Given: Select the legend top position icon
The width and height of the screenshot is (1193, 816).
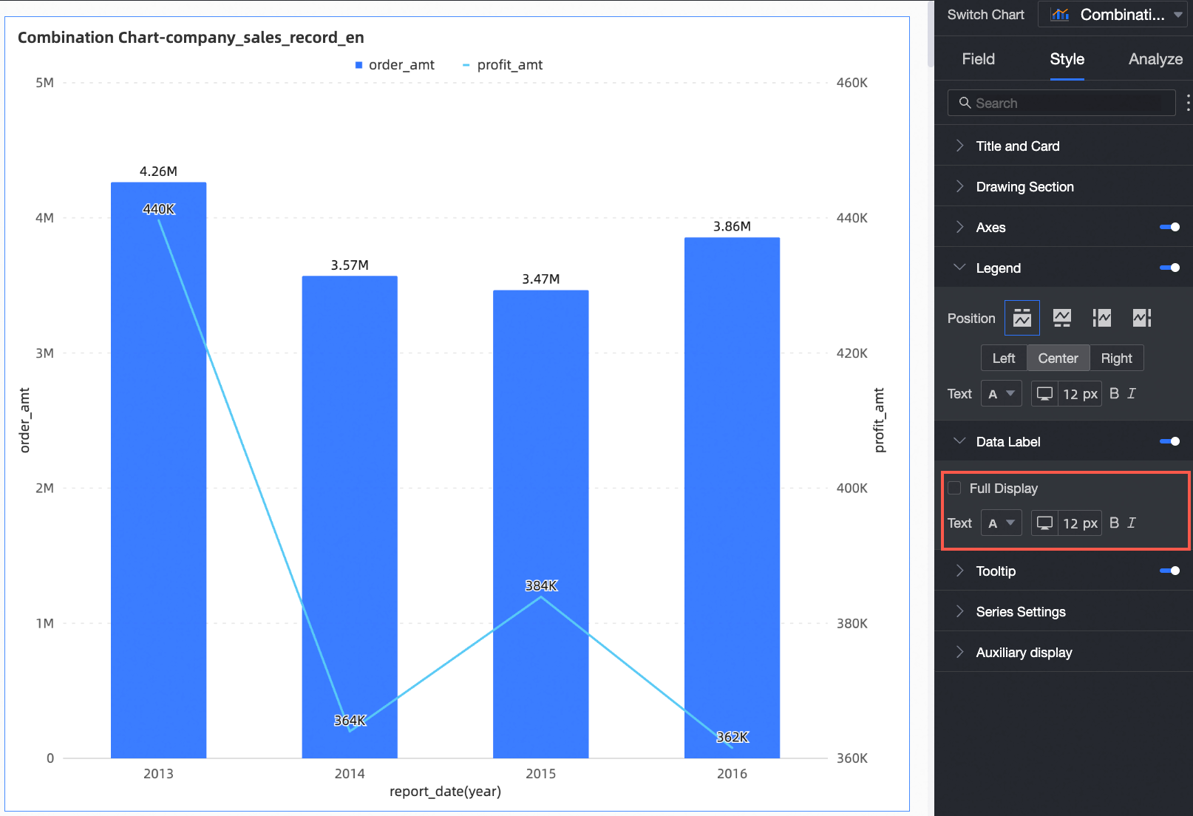Looking at the screenshot, I should click(x=1022, y=318).
